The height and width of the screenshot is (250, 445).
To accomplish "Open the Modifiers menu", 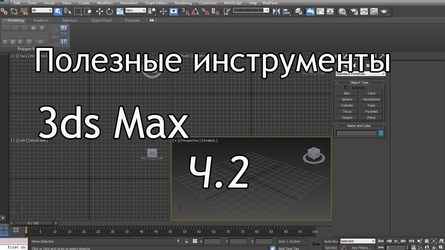I will pos(105,3).
